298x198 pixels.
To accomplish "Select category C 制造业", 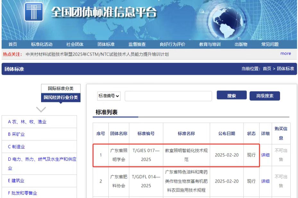I will click(x=16, y=147).
